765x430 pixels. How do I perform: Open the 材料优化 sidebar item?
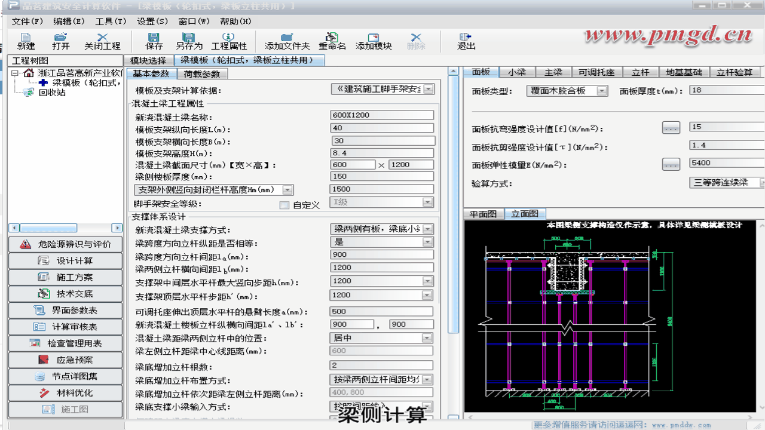pyautogui.click(x=66, y=393)
